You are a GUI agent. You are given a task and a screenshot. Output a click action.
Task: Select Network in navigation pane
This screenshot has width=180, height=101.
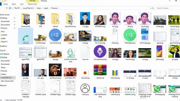pyautogui.click(x=3, y=85)
